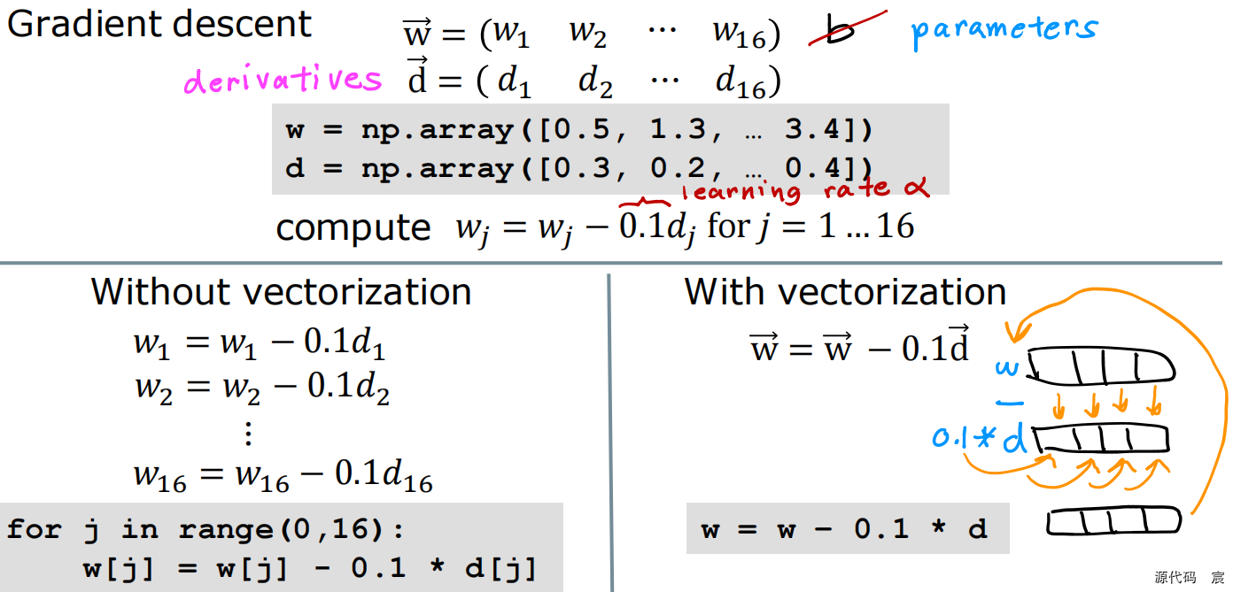This screenshot has height=592, width=1233.
Task: Click the equation "w1 = w1 − 0.1d1"
Action: point(260,343)
